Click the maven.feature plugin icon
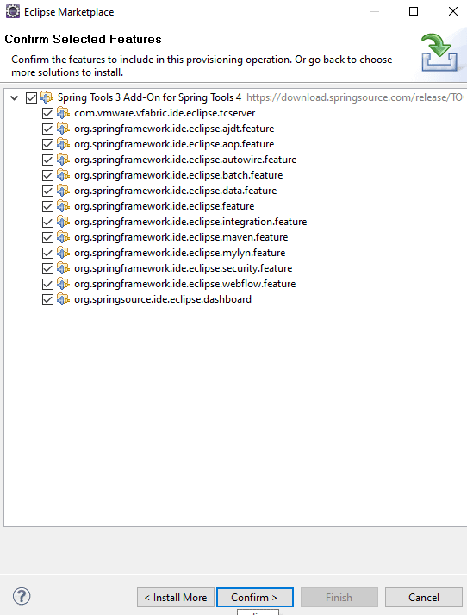 pyautogui.click(x=63, y=237)
